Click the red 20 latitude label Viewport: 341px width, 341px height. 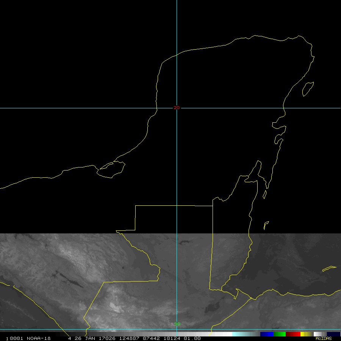click(x=177, y=108)
